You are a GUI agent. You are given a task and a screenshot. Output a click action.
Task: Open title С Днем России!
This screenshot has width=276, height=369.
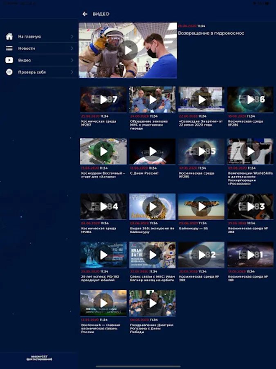click(x=144, y=173)
